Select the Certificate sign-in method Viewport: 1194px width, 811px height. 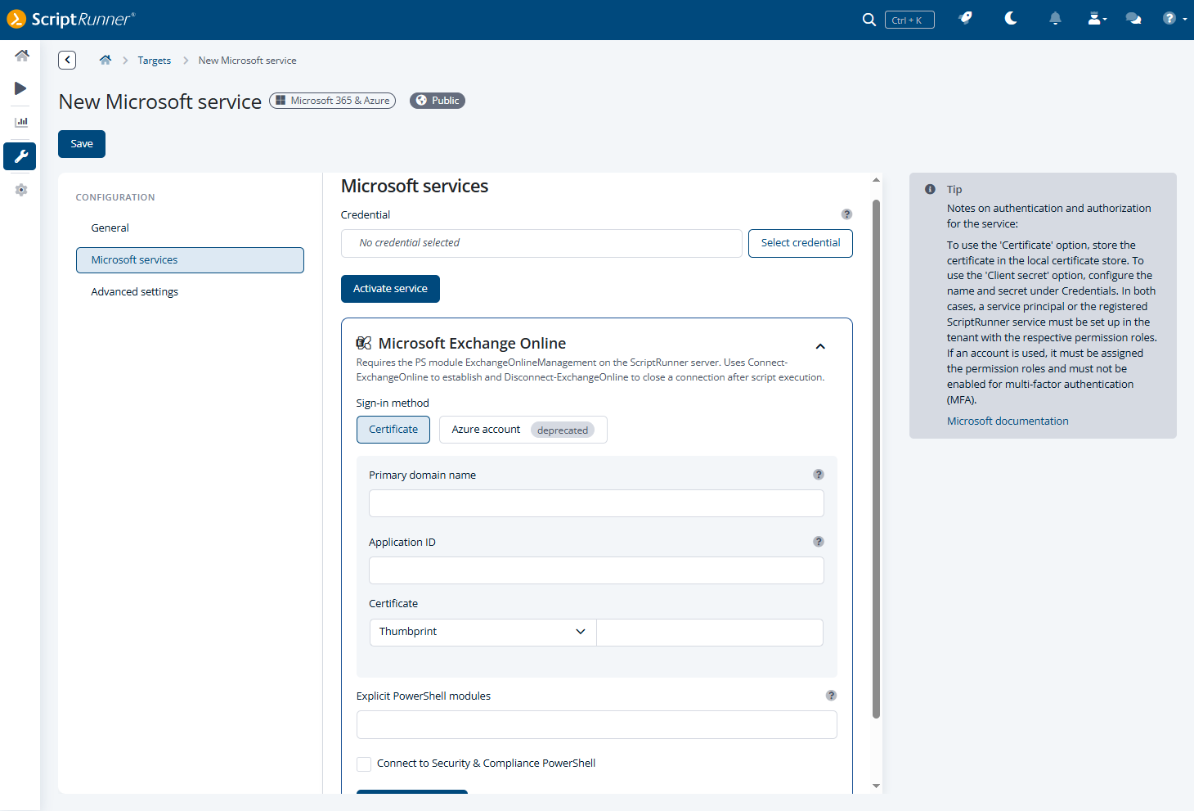pyautogui.click(x=393, y=430)
